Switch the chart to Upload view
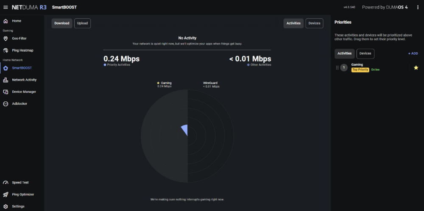The width and height of the screenshot is (424, 211). pos(82,23)
